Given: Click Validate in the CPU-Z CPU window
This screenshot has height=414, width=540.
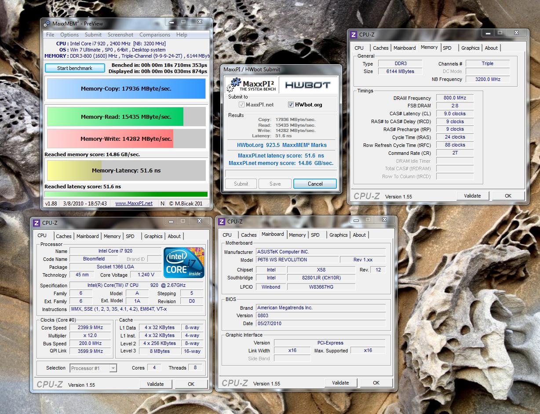Looking at the screenshot, I should (x=155, y=384).
